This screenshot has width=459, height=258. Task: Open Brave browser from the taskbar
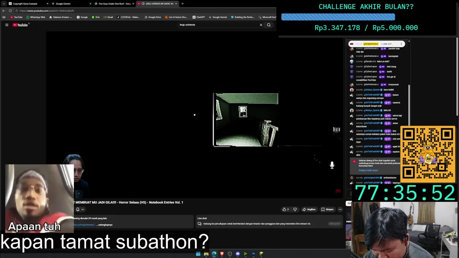click(x=222, y=254)
